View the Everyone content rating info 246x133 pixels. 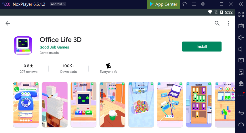[x=108, y=72]
